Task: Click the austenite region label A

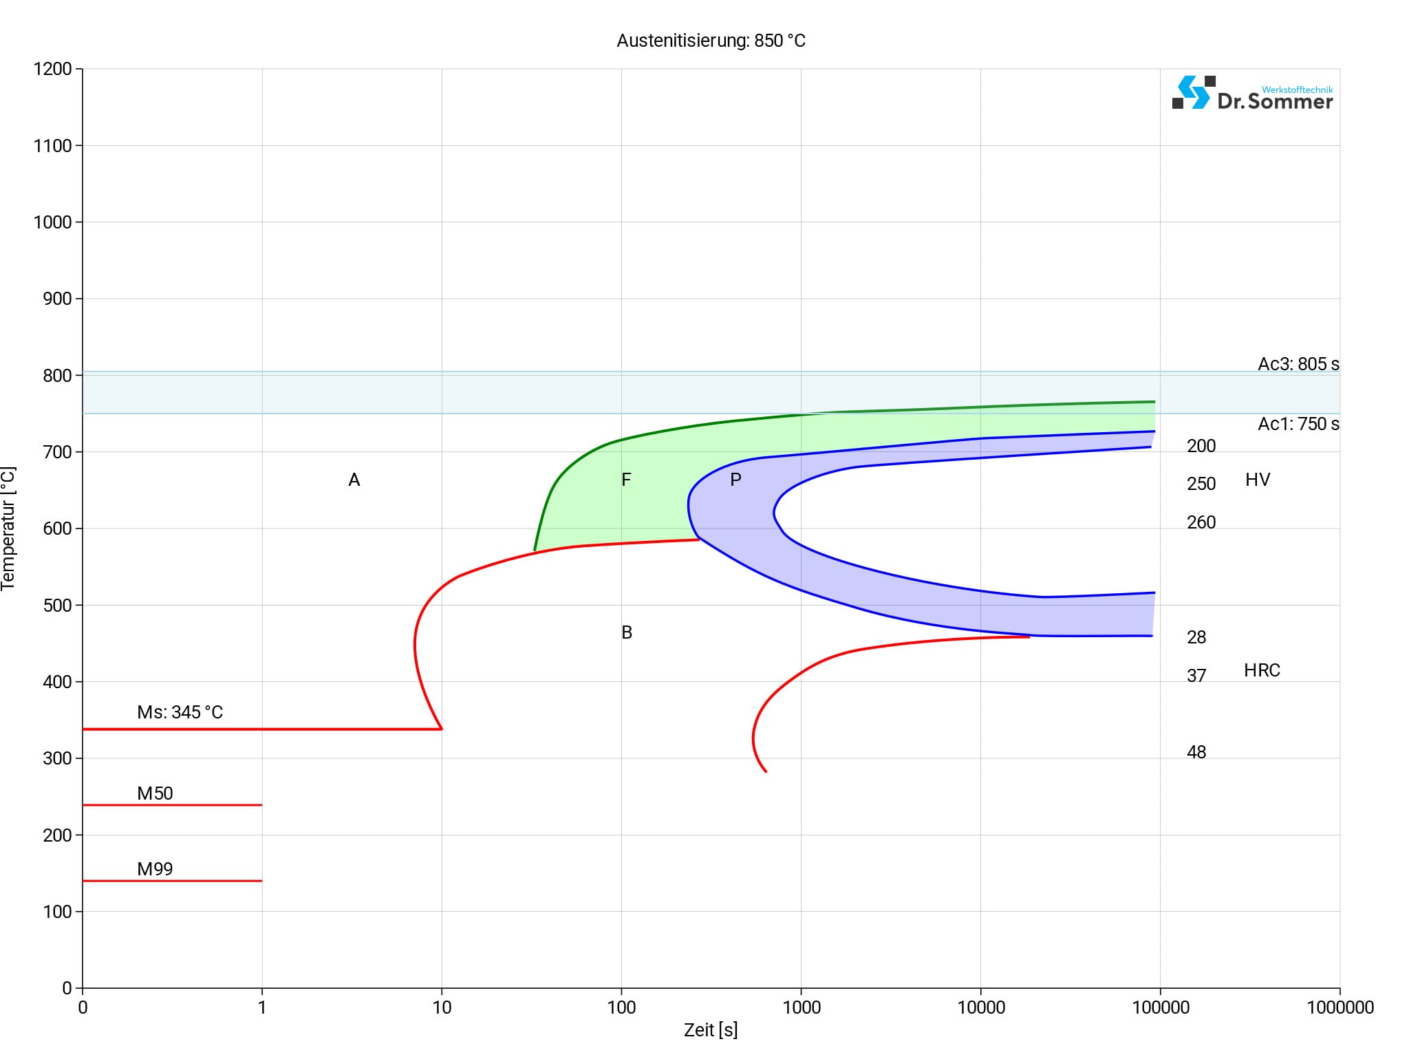Action: pos(354,480)
